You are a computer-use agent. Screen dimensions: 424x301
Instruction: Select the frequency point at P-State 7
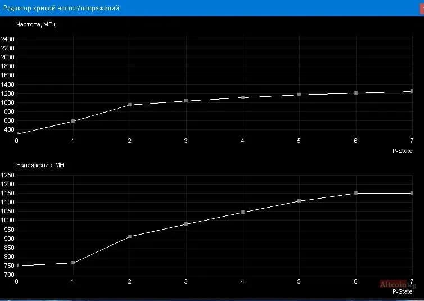coord(412,91)
